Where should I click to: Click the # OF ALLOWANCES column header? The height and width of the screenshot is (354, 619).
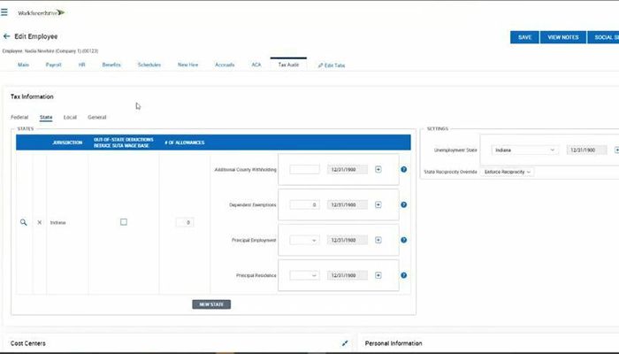(x=184, y=142)
